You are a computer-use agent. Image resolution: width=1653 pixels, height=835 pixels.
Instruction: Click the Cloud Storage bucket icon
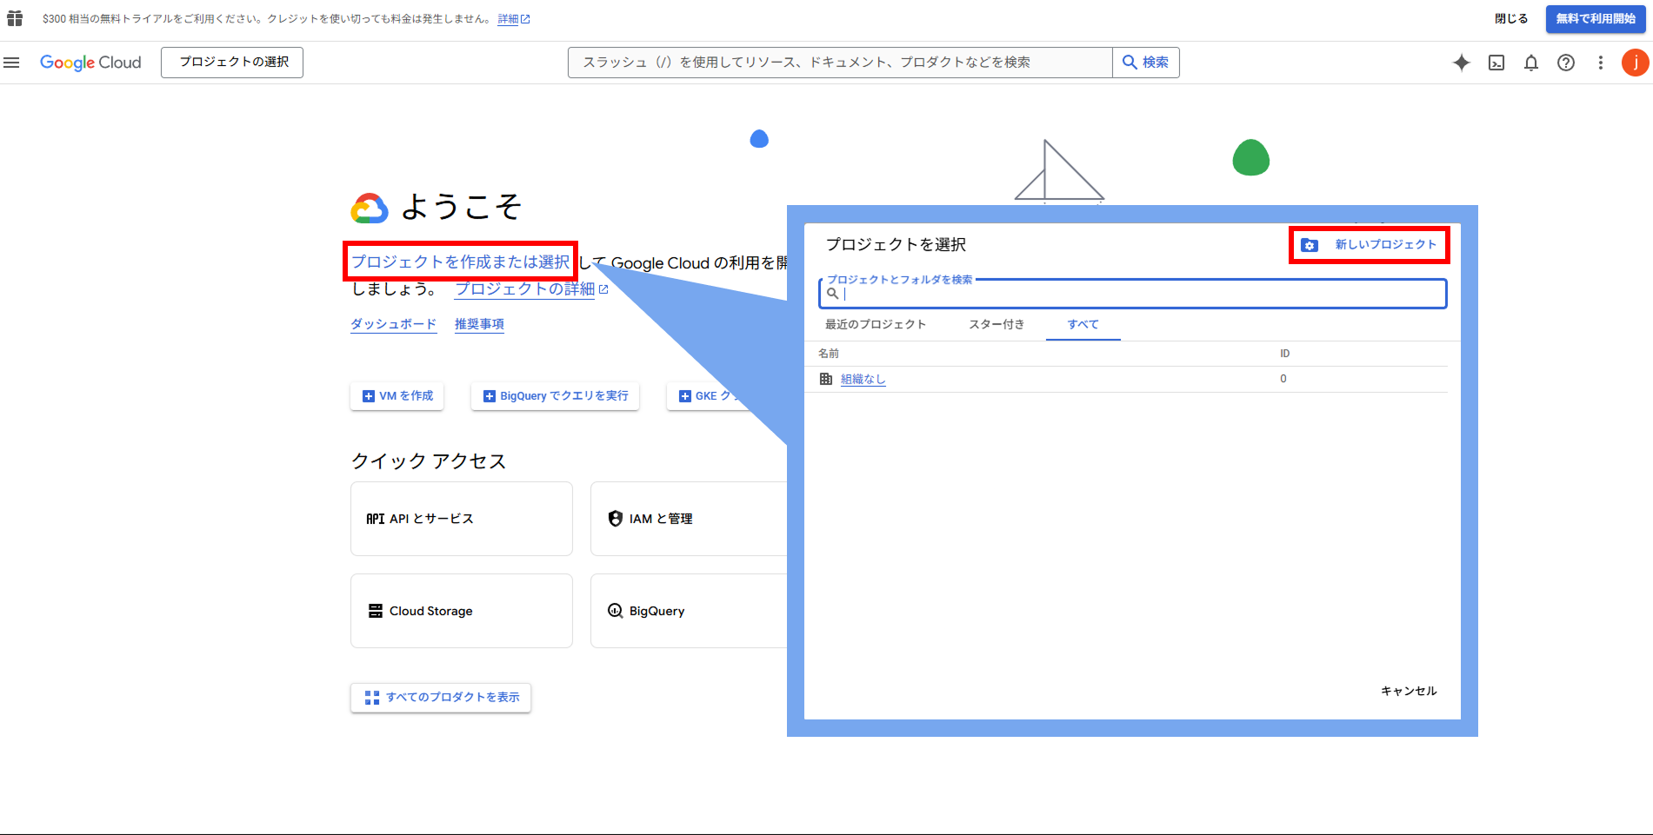[x=376, y=611]
